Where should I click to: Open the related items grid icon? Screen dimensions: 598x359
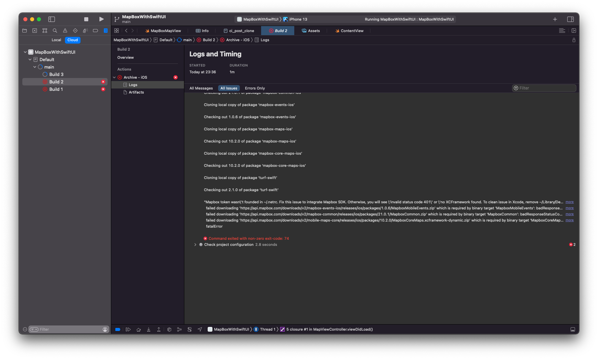(x=116, y=31)
